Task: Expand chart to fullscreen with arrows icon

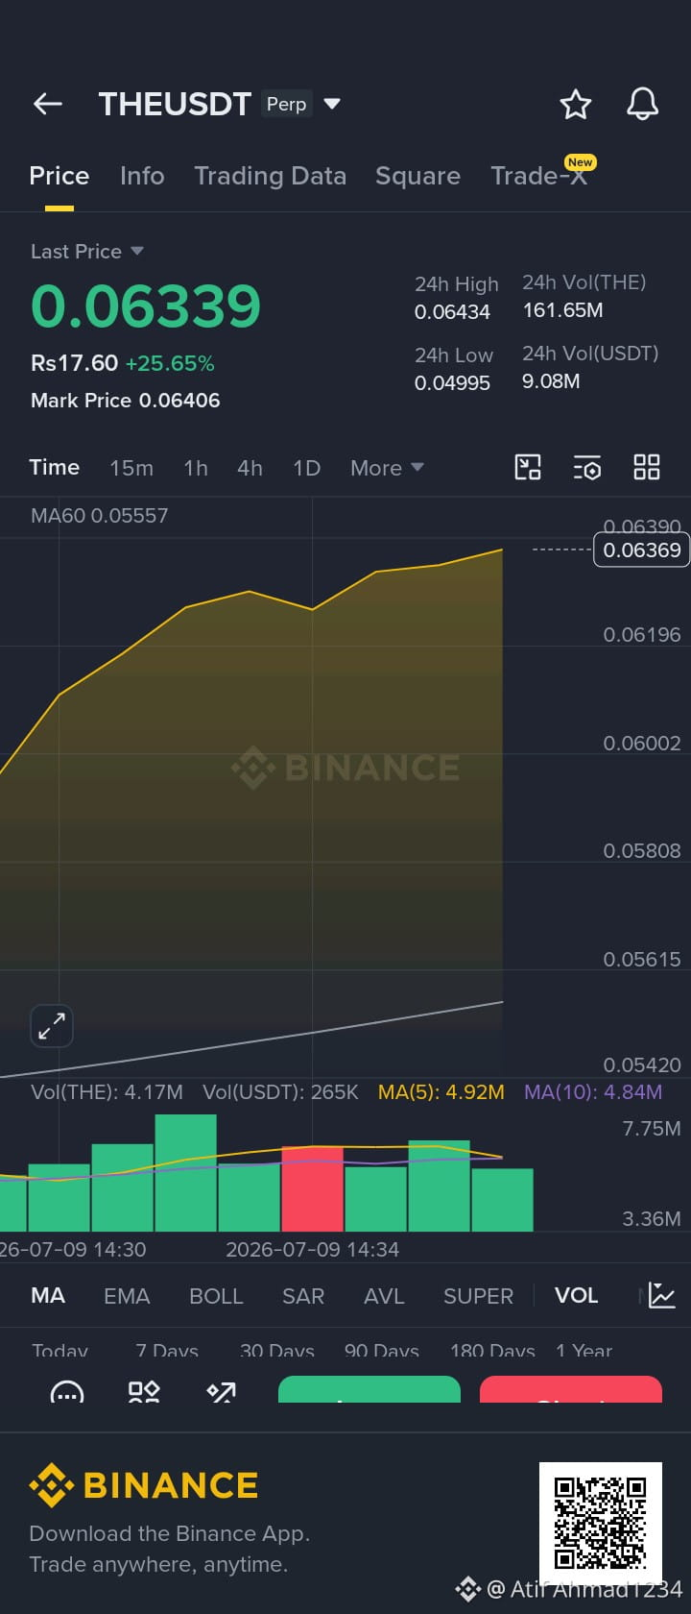Action: click(52, 1026)
